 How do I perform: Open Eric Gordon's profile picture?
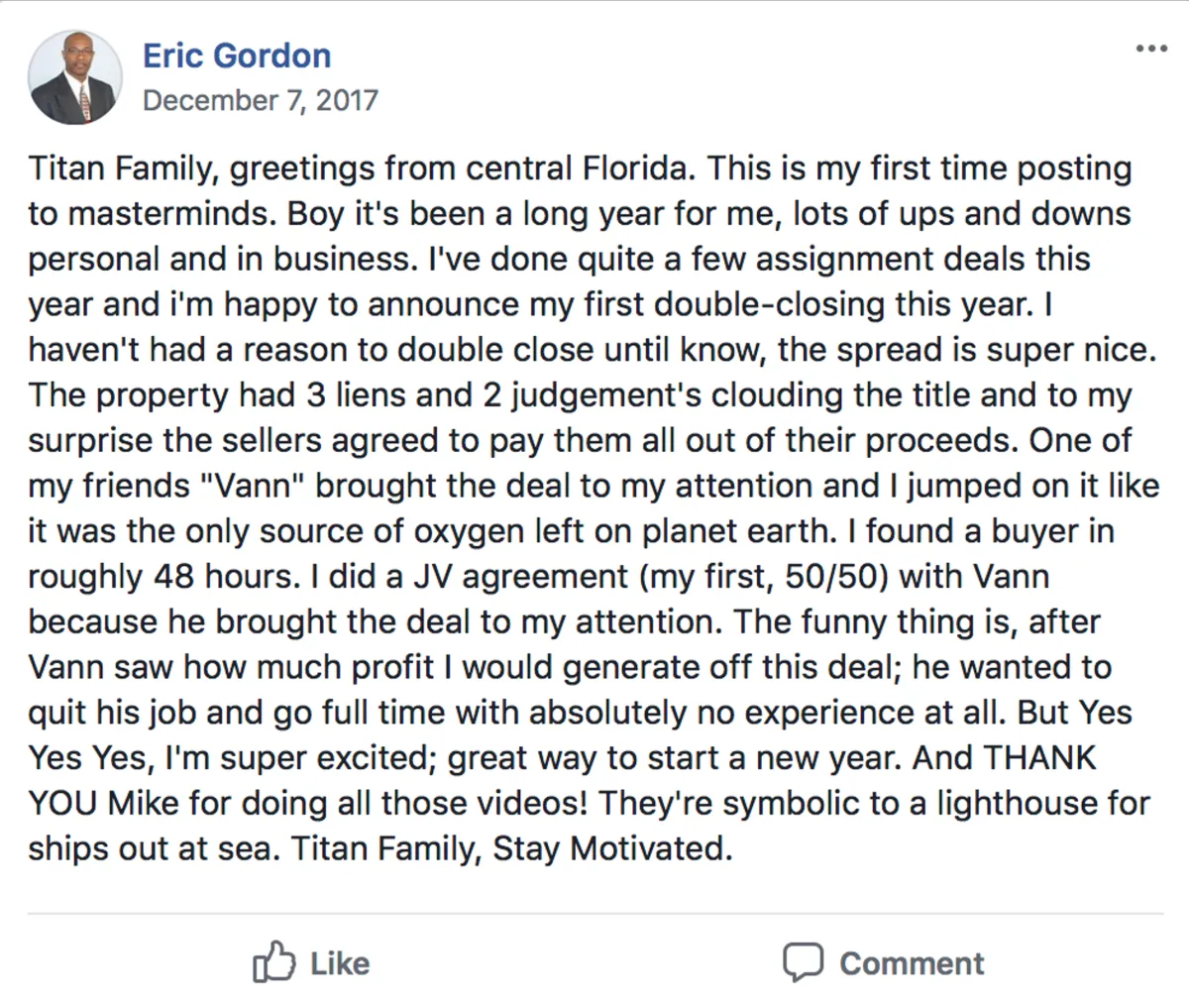(x=75, y=76)
